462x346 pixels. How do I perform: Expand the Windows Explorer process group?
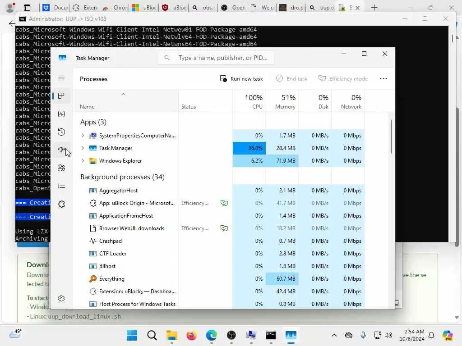tap(83, 161)
